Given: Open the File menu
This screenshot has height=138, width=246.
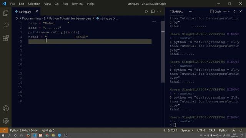Looking at the screenshot, I should (x=13, y=4).
